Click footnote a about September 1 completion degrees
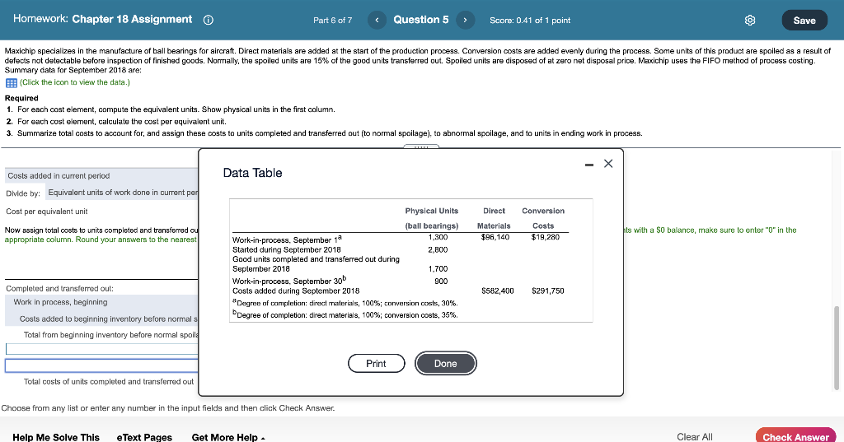Screen dimensions: 844x442 [345, 303]
